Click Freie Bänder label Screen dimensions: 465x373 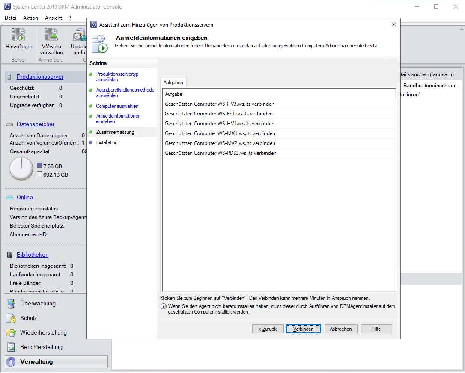click(x=26, y=283)
